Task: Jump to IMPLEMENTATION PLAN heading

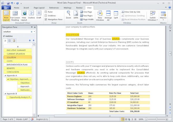Action: point(18,65)
